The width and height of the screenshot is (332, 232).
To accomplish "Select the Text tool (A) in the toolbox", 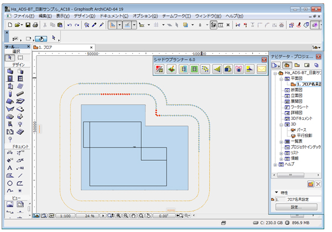I will pos(10,168).
